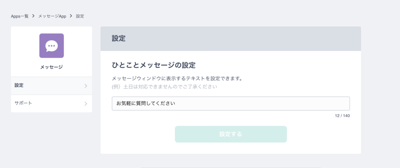Click the 設定する submit button
Screen dimensions: 400x168
pos(231,134)
